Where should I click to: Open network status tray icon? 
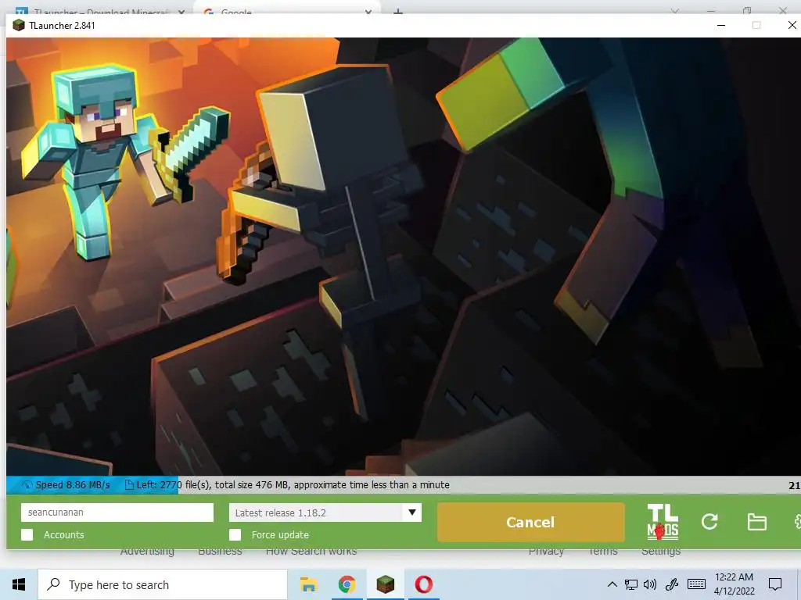tap(631, 584)
